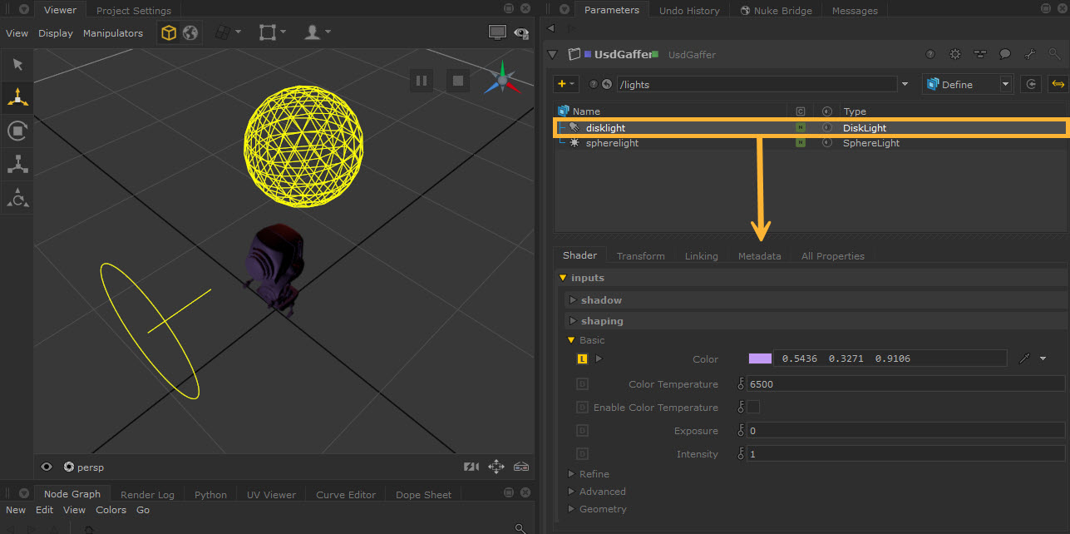This screenshot has height=534, width=1070.
Task: Toggle the Enable Color Temperature checkbox
Action: [753, 408]
